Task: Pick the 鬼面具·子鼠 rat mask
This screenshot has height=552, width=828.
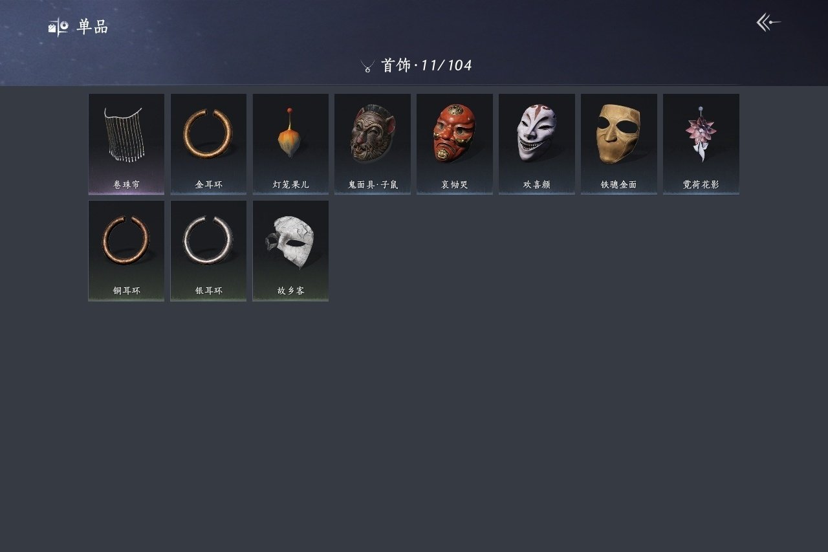Action: (x=373, y=144)
